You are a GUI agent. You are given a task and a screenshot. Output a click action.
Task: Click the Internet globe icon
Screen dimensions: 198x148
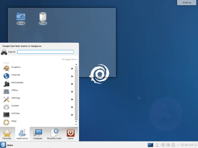6,76
